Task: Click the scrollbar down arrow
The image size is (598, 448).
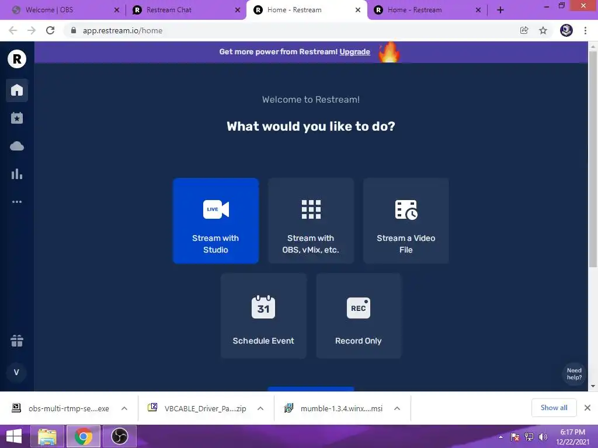Action: [x=593, y=386]
